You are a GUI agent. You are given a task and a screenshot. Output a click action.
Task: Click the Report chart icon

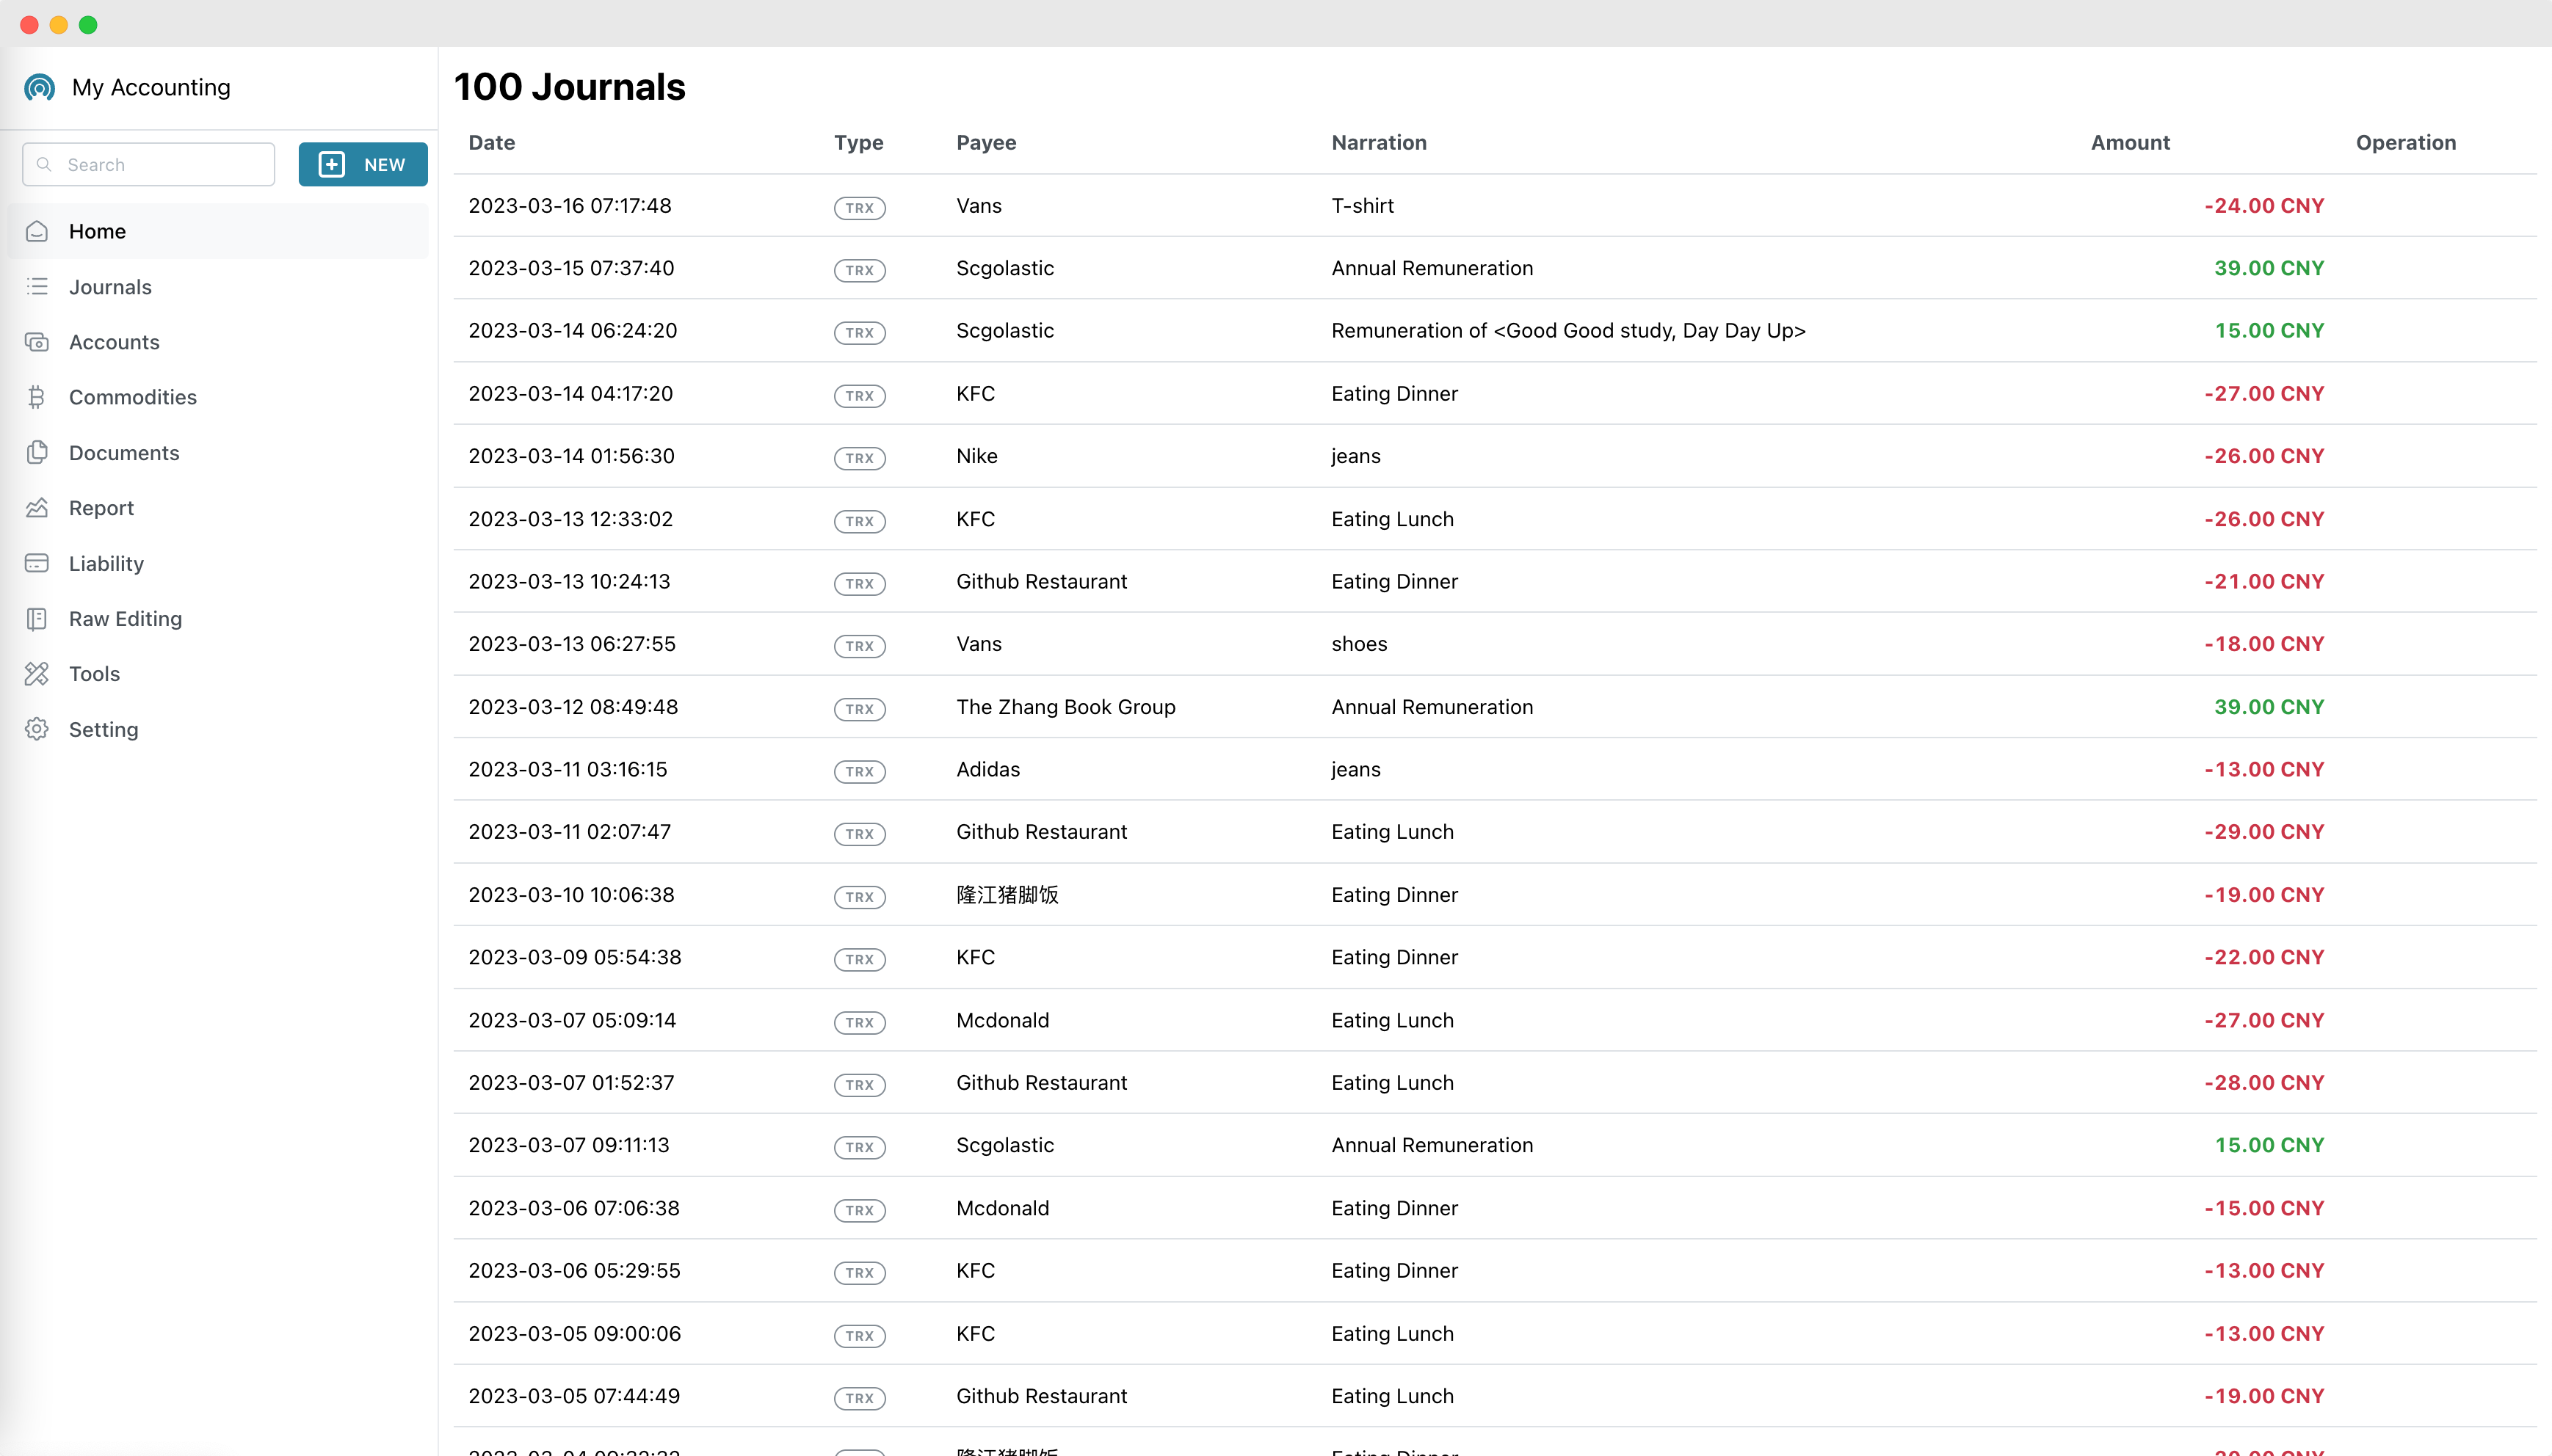coord(37,508)
